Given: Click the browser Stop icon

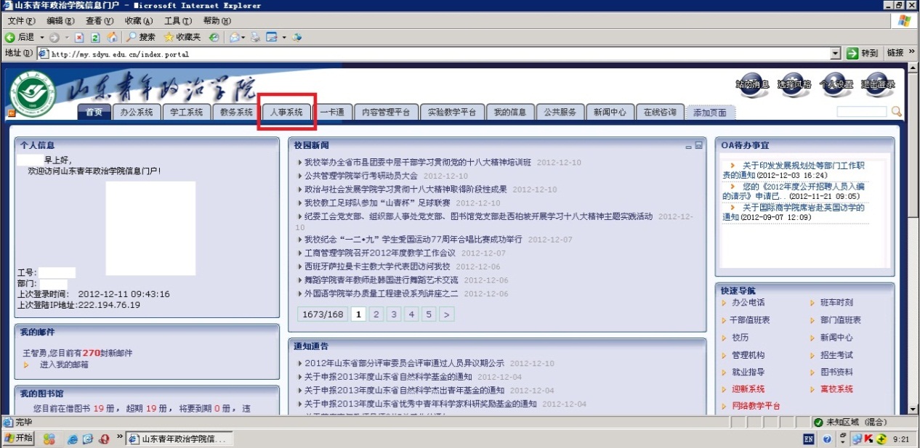Looking at the screenshot, I should click(x=79, y=37).
